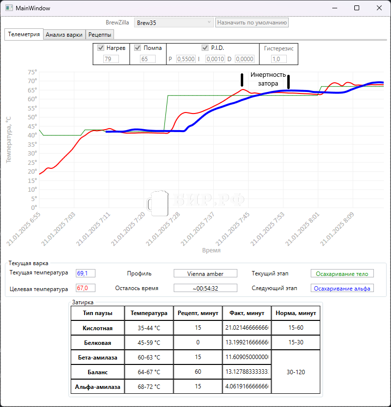
Task: Click the PID I coefficient field
Action: coord(215,59)
